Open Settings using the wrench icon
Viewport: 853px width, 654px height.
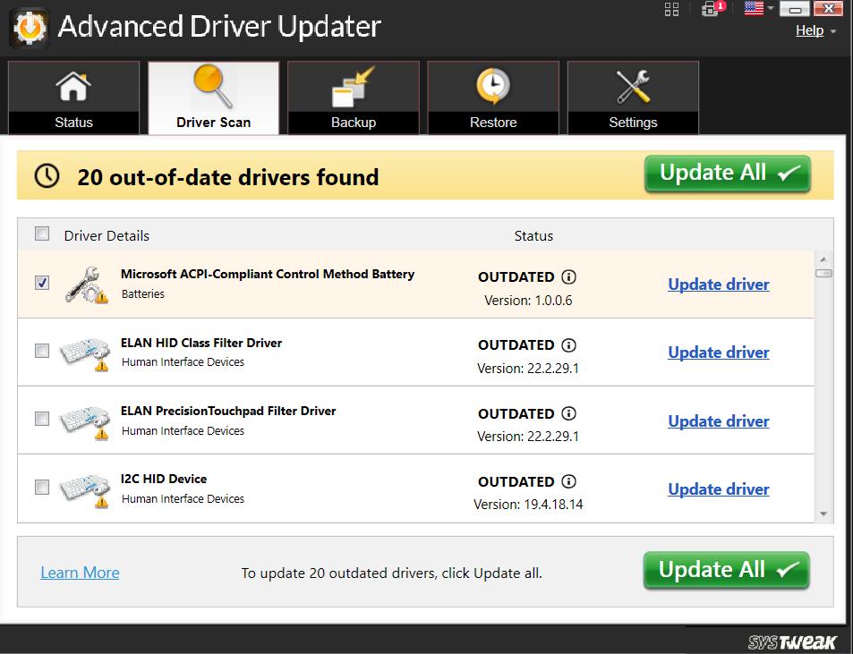[x=633, y=87]
